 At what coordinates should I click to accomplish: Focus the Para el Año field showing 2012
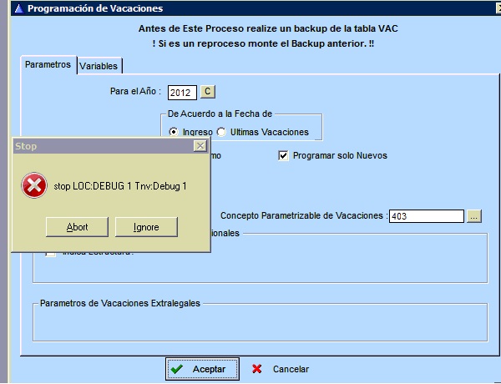[x=182, y=92]
